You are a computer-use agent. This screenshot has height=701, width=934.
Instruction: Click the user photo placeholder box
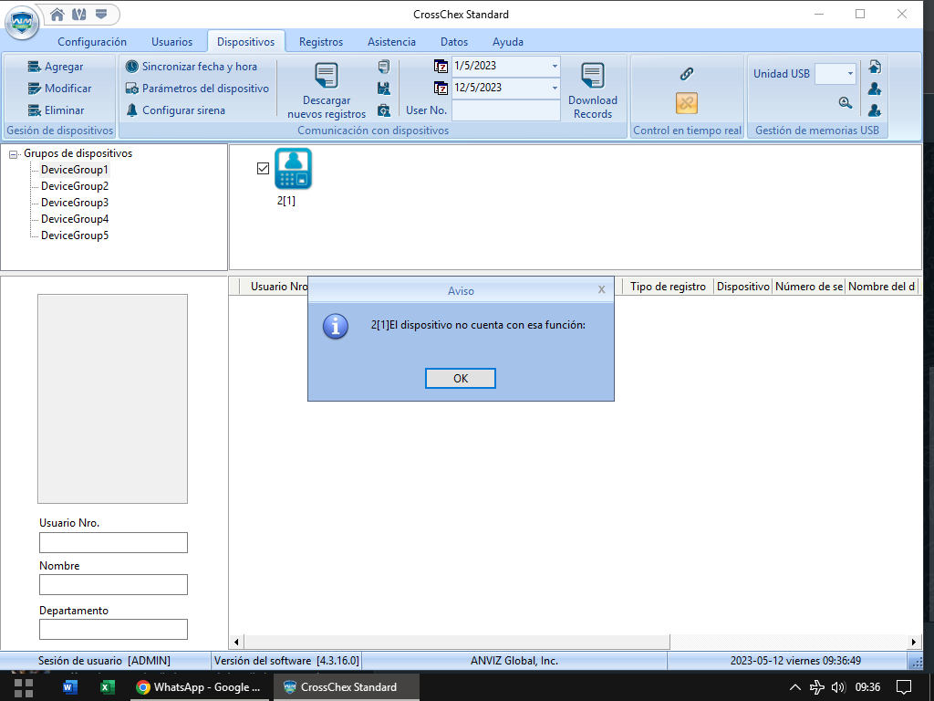tap(112, 399)
